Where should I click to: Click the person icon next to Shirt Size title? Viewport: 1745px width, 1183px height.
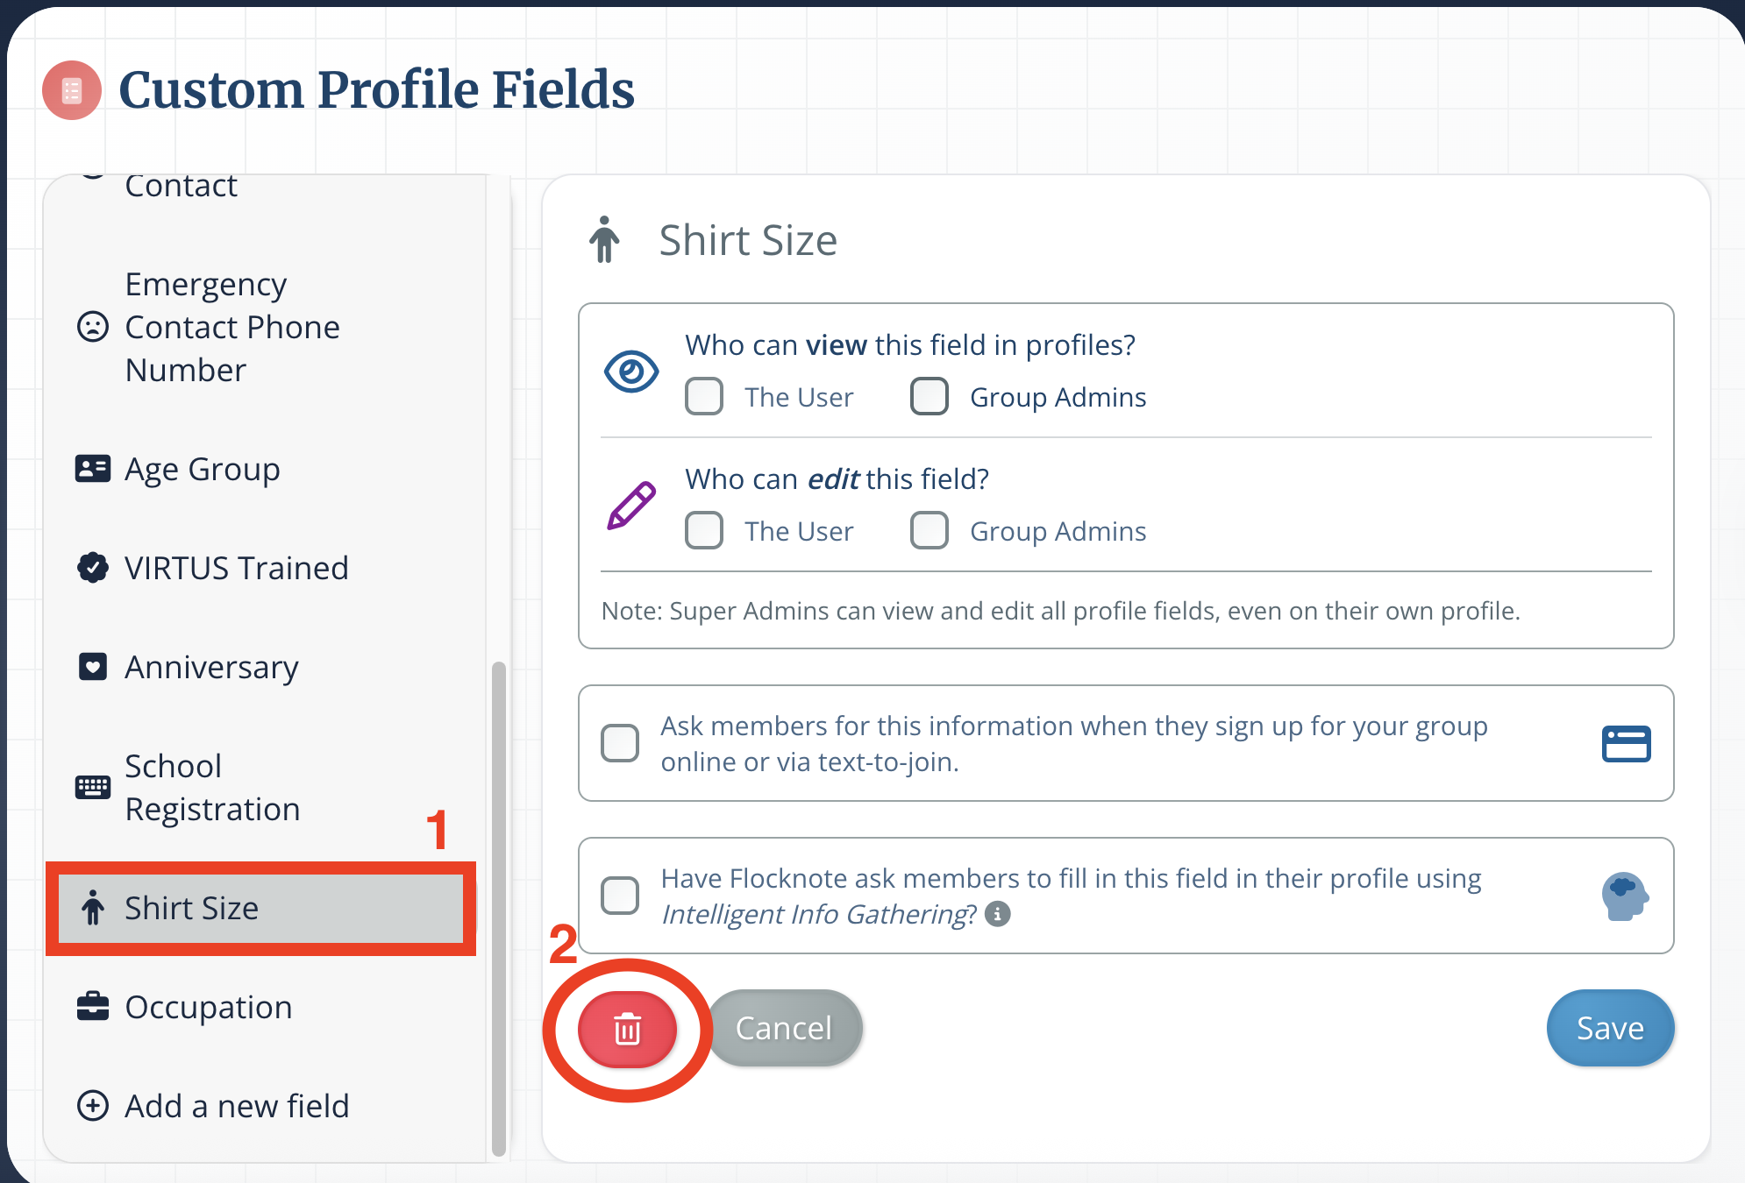604,240
